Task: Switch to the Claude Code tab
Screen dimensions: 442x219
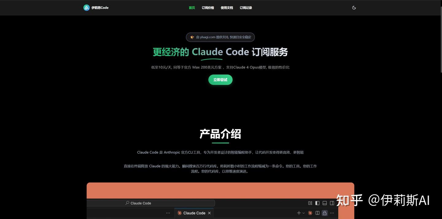Action: (x=193, y=212)
